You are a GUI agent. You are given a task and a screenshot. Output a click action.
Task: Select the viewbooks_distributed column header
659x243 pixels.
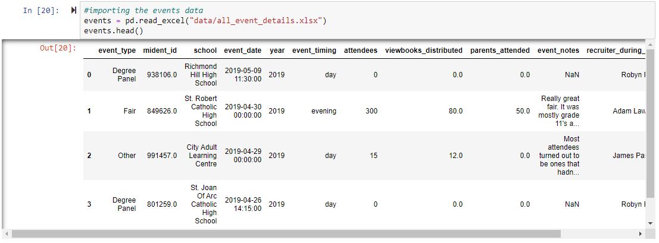tap(423, 51)
